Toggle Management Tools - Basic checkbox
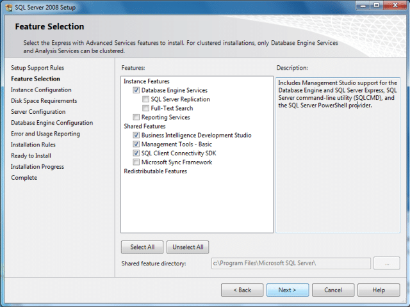410x307 pixels. (136, 144)
